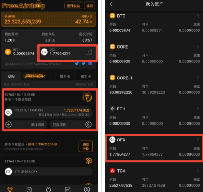Click the 规则 rules button
The image size is (203, 192).
point(89,6)
